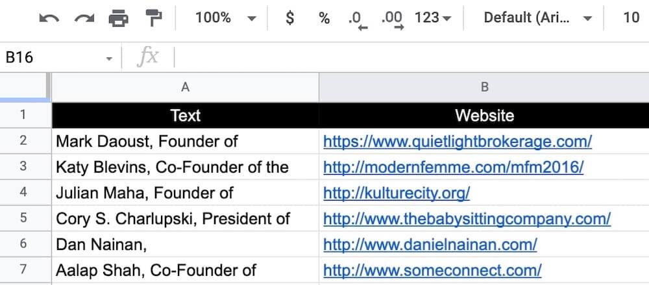This screenshot has width=649, height=285.
Task: Increase decimal places icon
Action: [393, 19]
